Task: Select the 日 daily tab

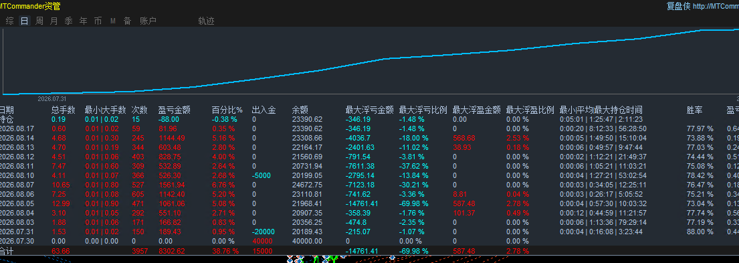Action: click(x=25, y=21)
